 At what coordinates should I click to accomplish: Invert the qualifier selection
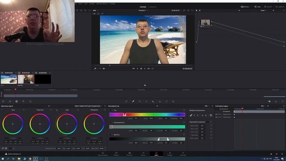(x=211, y=115)
